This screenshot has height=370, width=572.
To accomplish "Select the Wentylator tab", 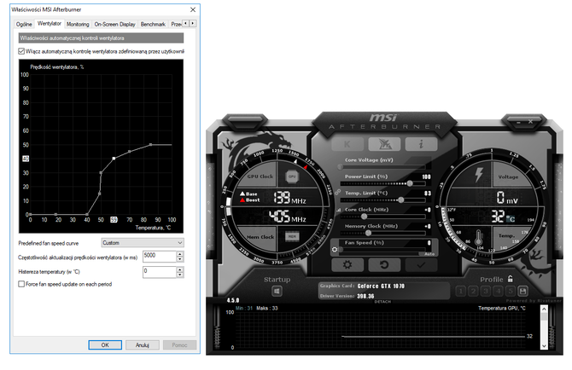I will (x=50, y=23).
